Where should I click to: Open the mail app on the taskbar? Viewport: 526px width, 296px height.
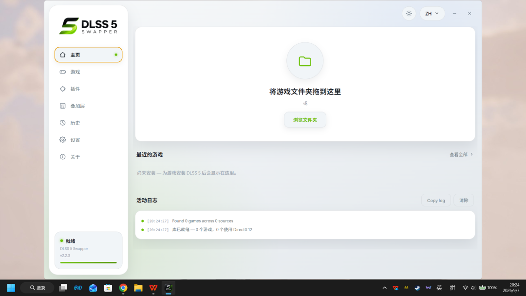point(93,288)
